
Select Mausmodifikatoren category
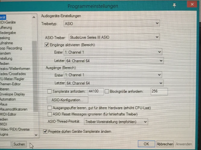coord(14,109)
